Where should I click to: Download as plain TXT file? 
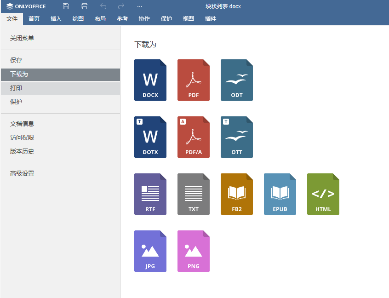194,194
